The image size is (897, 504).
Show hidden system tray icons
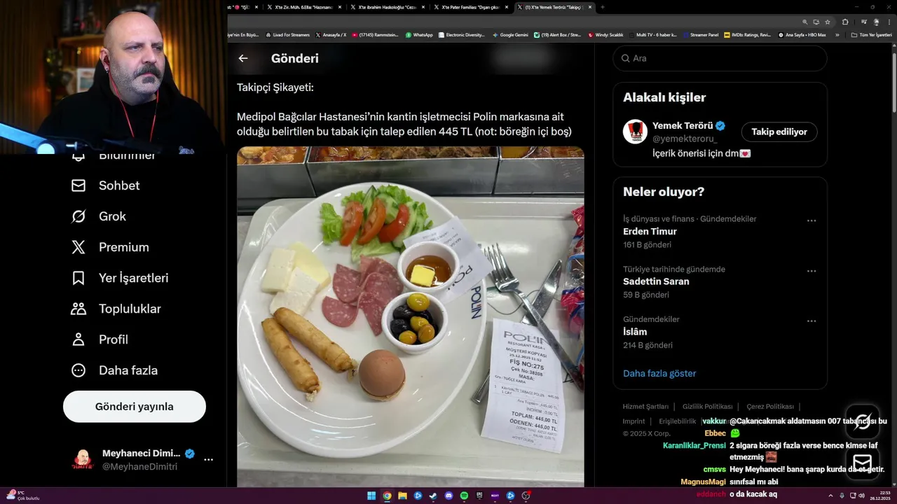(x=831, y=496)
